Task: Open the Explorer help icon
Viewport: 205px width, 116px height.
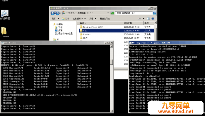Action: (153, 19)
